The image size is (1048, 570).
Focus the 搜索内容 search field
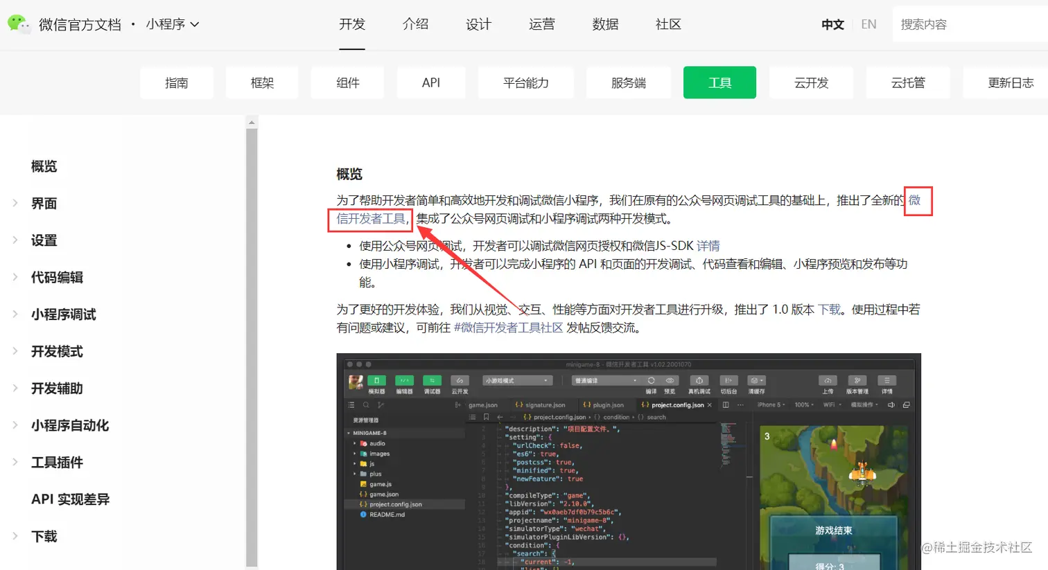click(x=970, y=24)
